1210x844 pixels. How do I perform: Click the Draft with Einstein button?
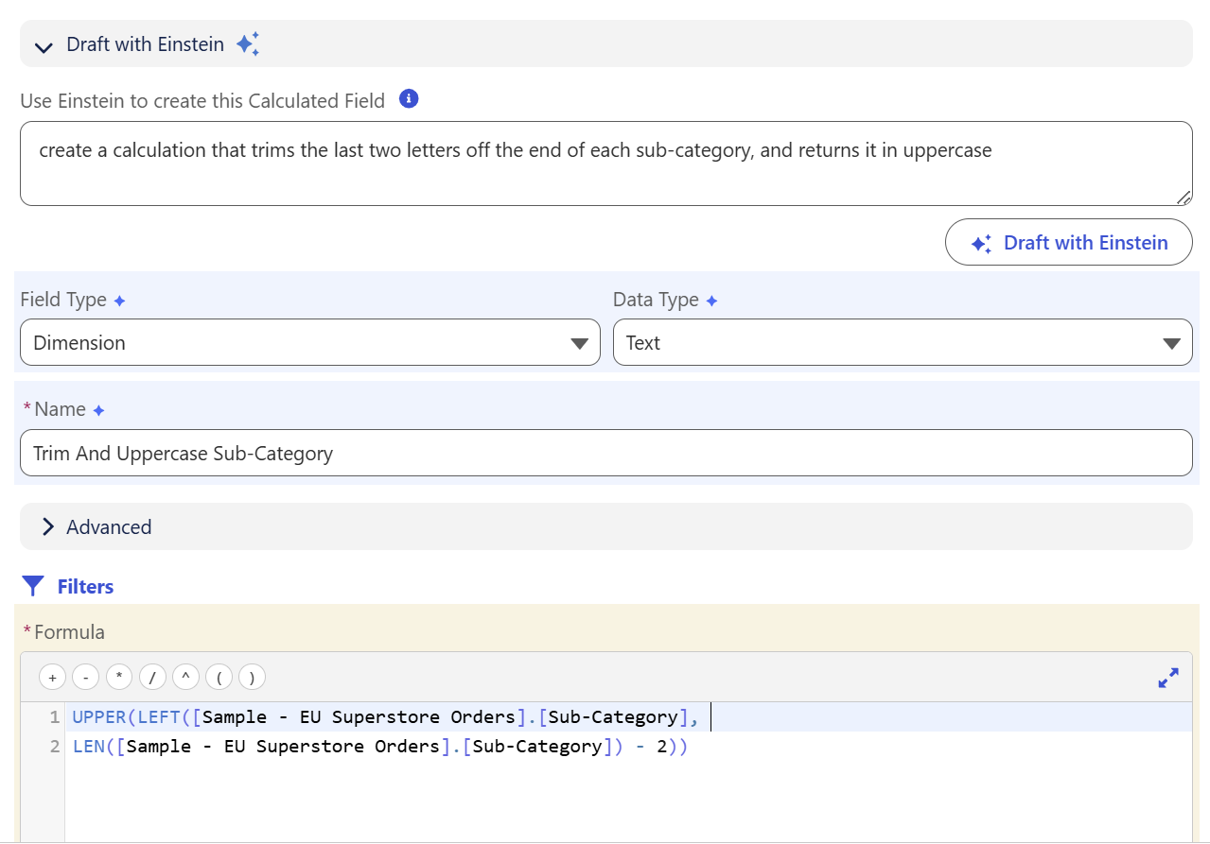click(1068, 243)
